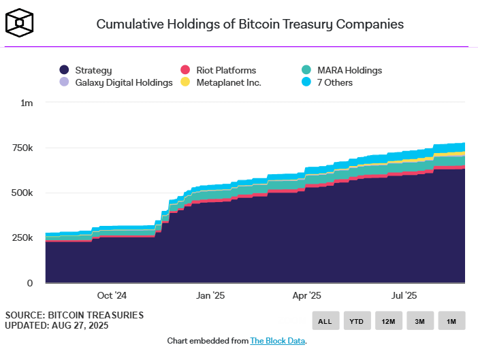Toggle the MARA Holdings legend dot

pos(306,70)
